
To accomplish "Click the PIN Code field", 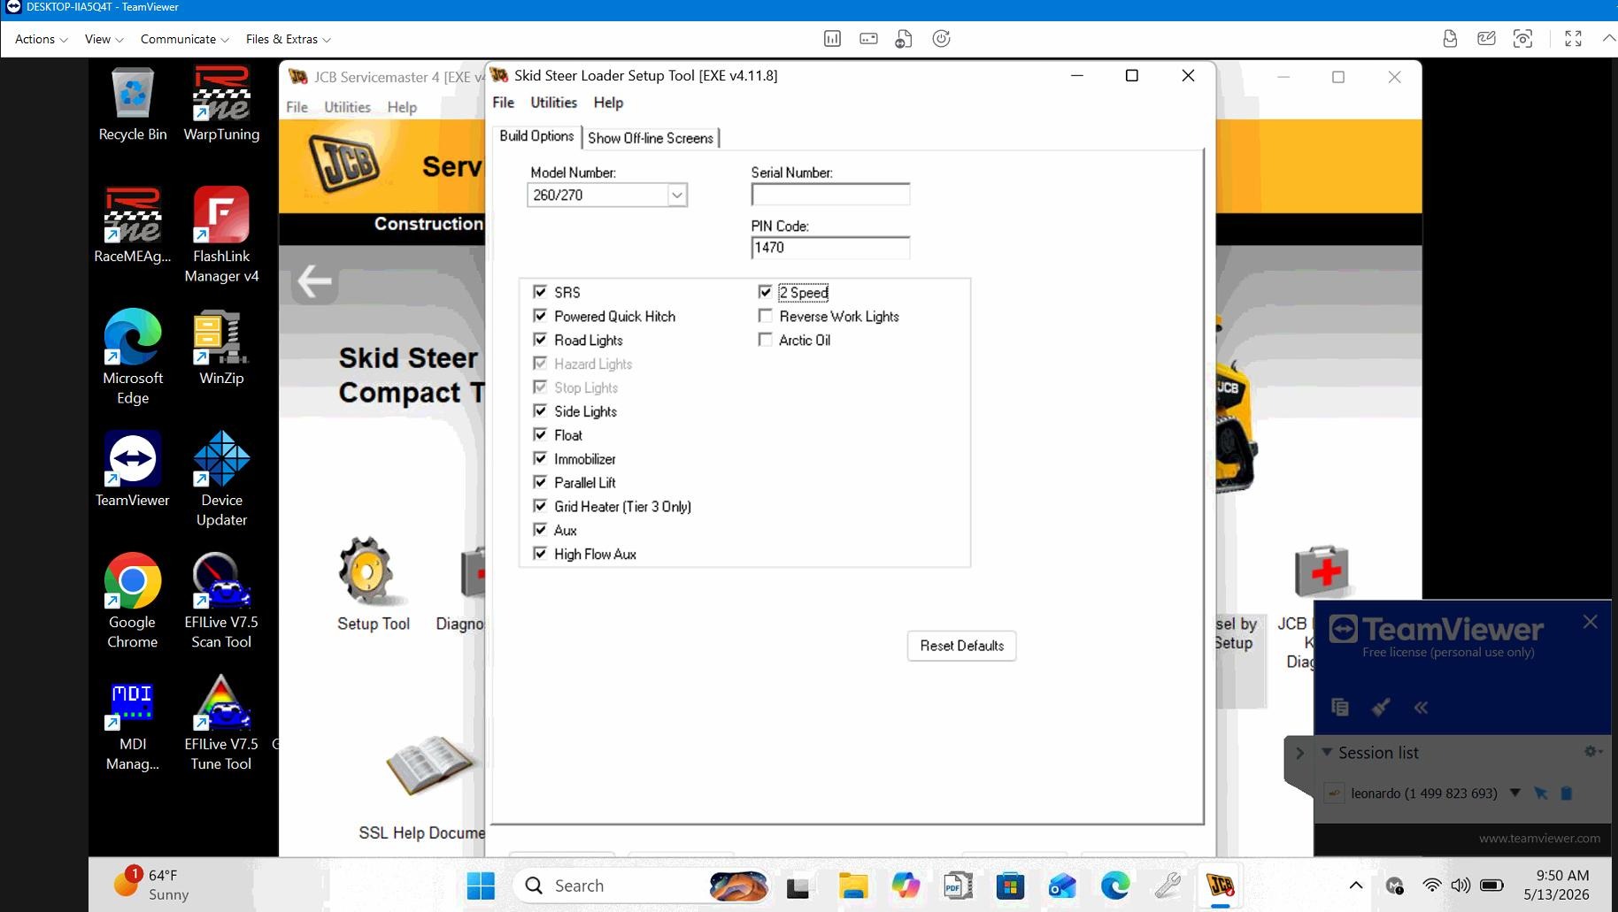I will tap(830, 248).
